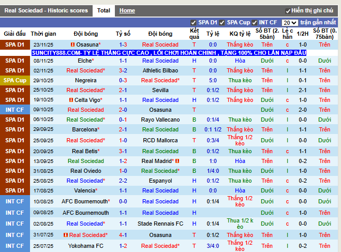
Task: Click score 2-2 versus Espanyol
Action: coord(123,181)
